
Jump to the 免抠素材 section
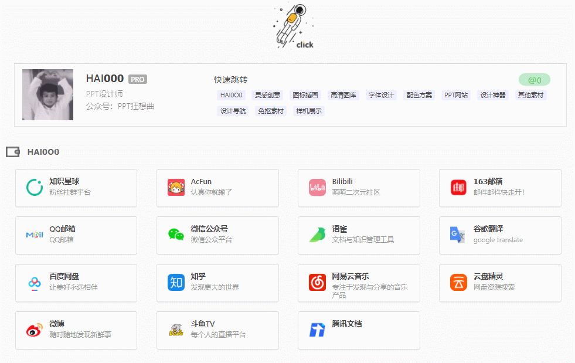[271, 111]
